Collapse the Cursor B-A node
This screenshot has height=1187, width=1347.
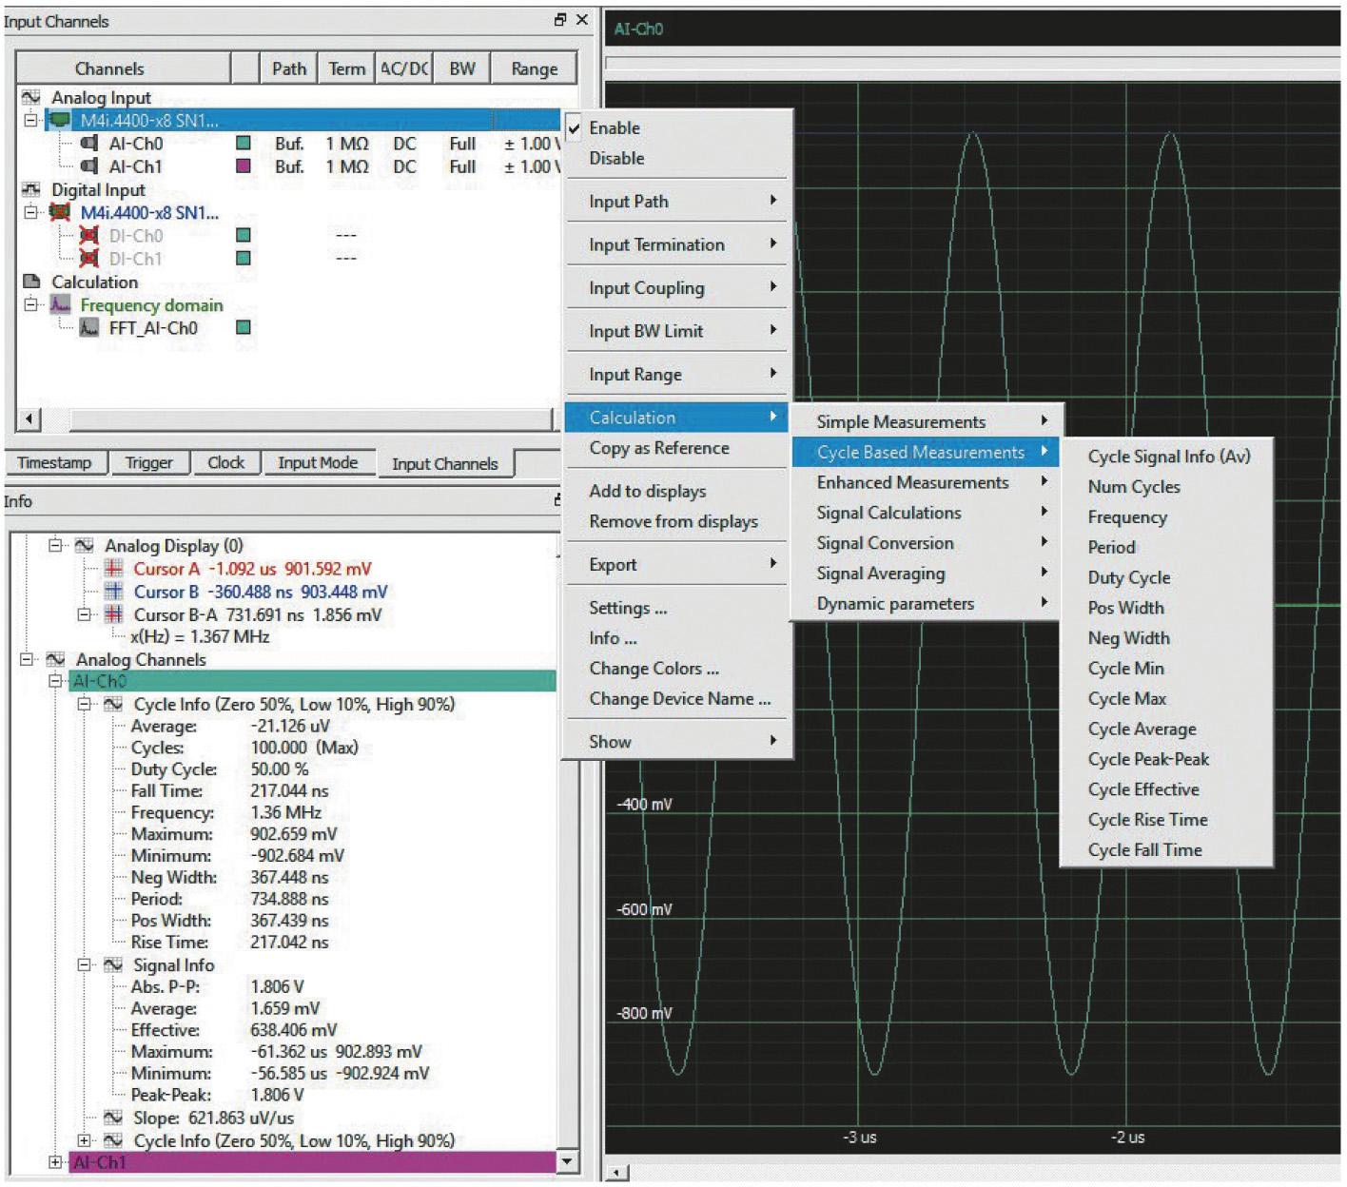(x=84, y=614)
